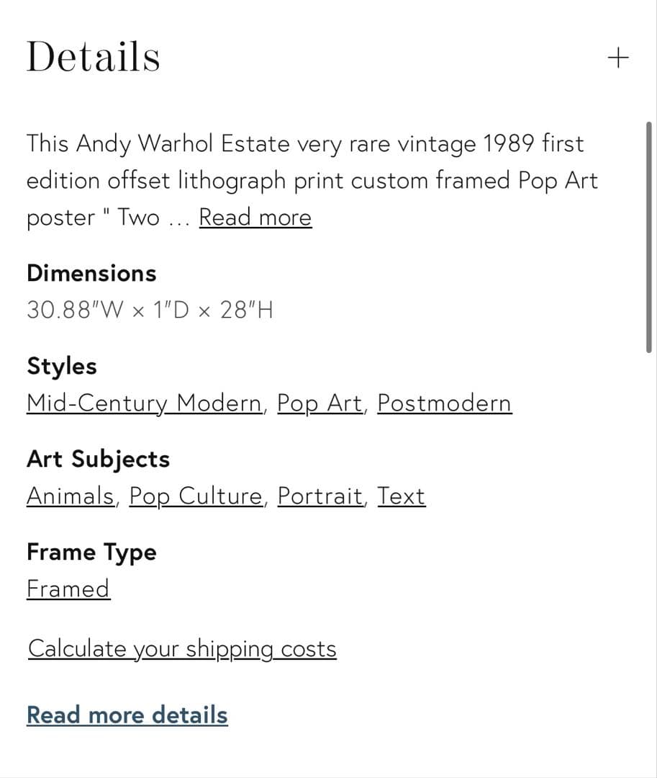Choose the Text art subject link
This screenshot has height=778, width=657.
pyautogui.click(x=402, y=496)
